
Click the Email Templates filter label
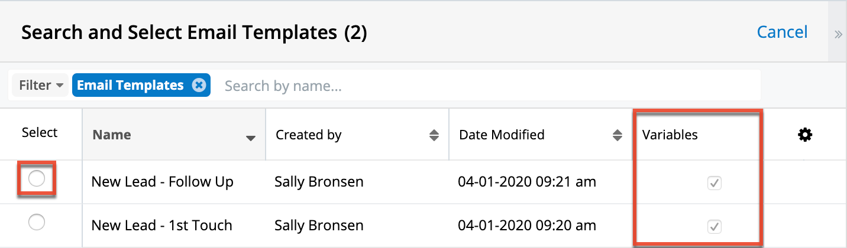130,86
